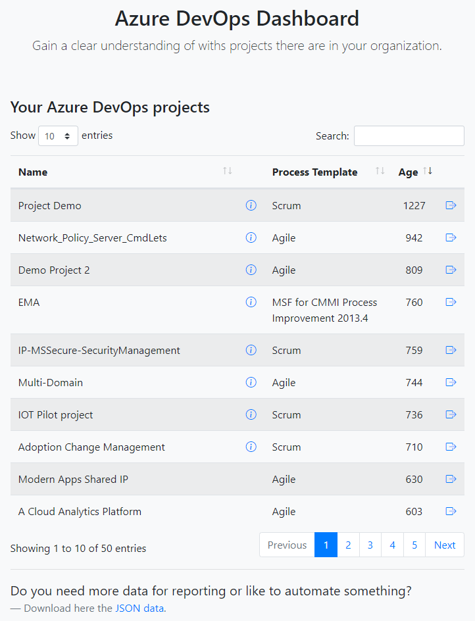The width and height of the screenshot is (475, 621).
Task: Click the Age column header label
Action: tap(408, 172)
